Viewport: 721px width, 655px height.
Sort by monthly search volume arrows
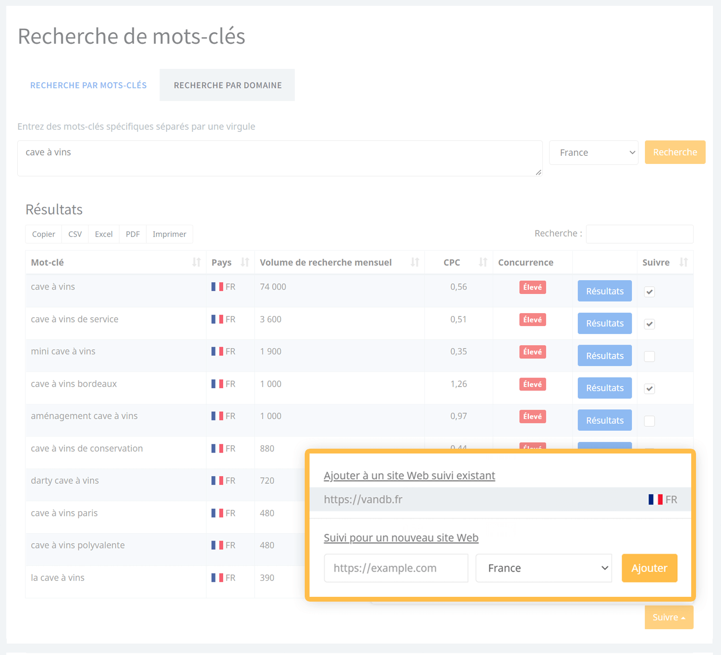pos(415,262)
